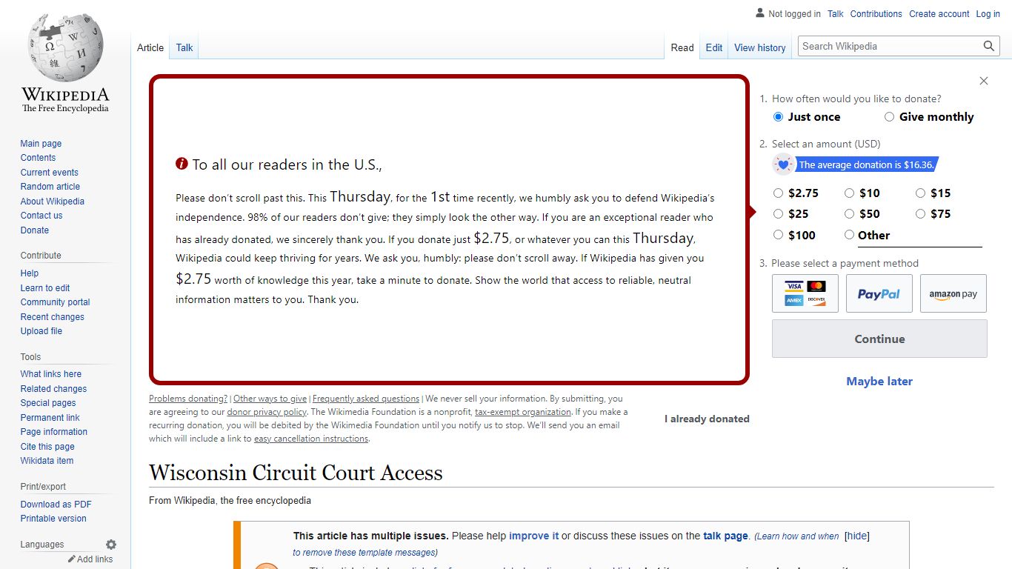Open language settings gear icon

(x=111, y=545)
